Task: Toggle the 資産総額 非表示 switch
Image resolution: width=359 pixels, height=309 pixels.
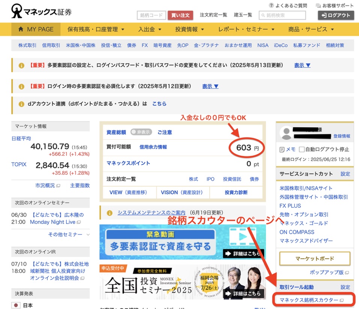Action: [x=141, y=132]
